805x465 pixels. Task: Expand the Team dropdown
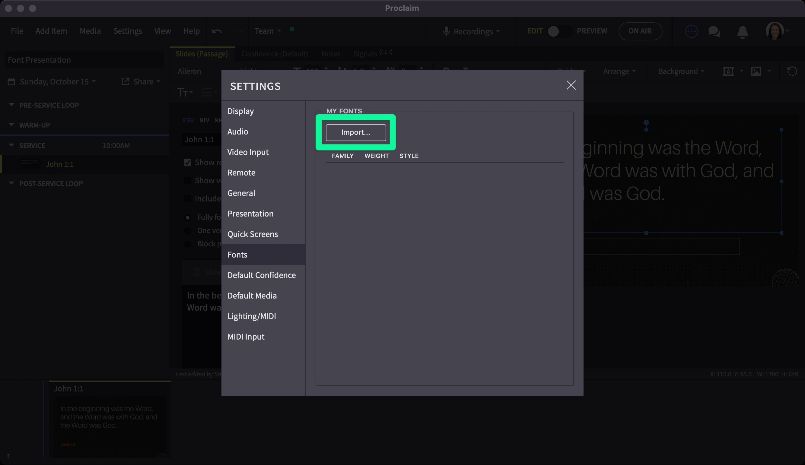point(267,31)
